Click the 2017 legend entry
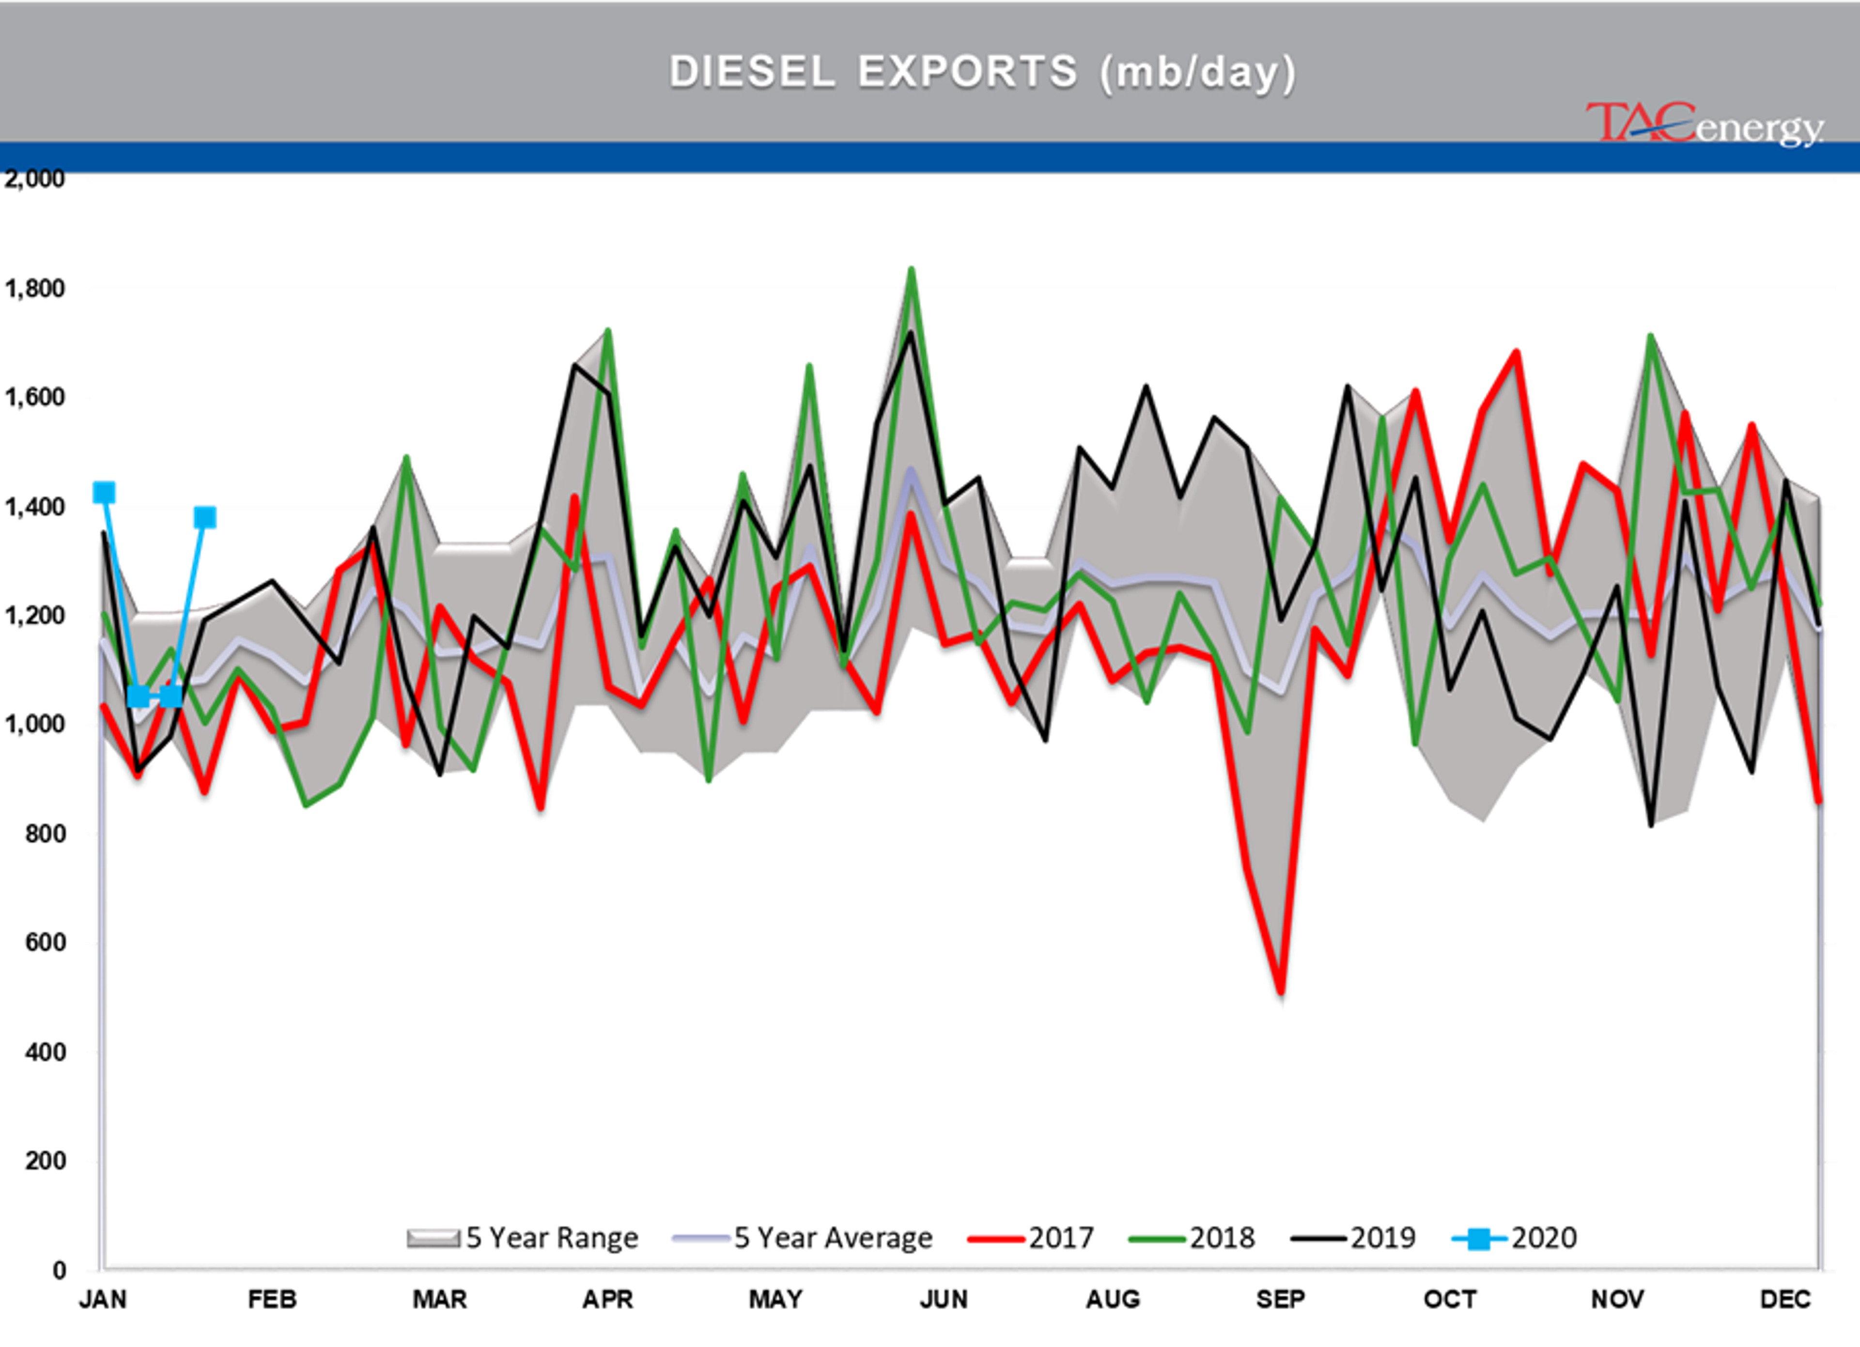The height and width of the screenshot is (1347, 1860). click(1031, 1238)
